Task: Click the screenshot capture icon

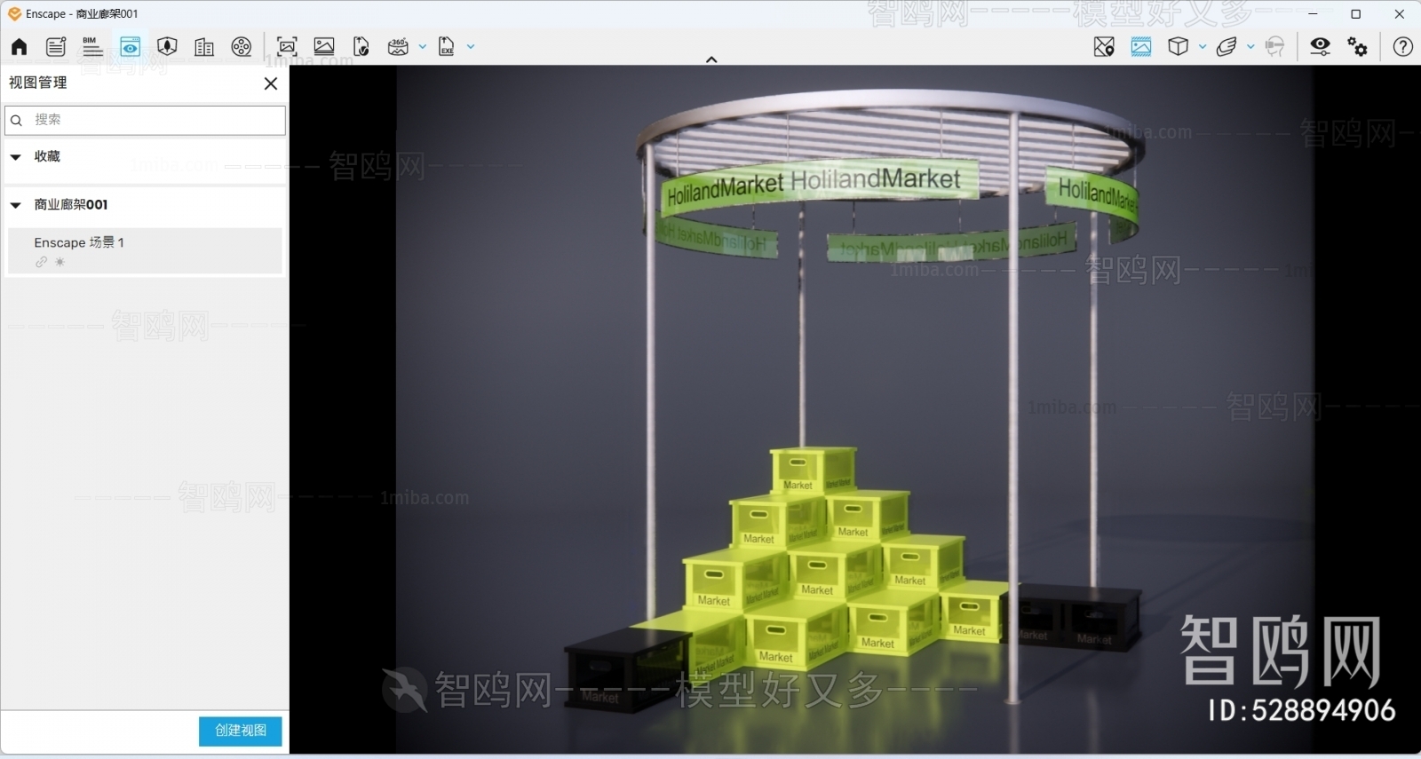Action: (287, 47)
